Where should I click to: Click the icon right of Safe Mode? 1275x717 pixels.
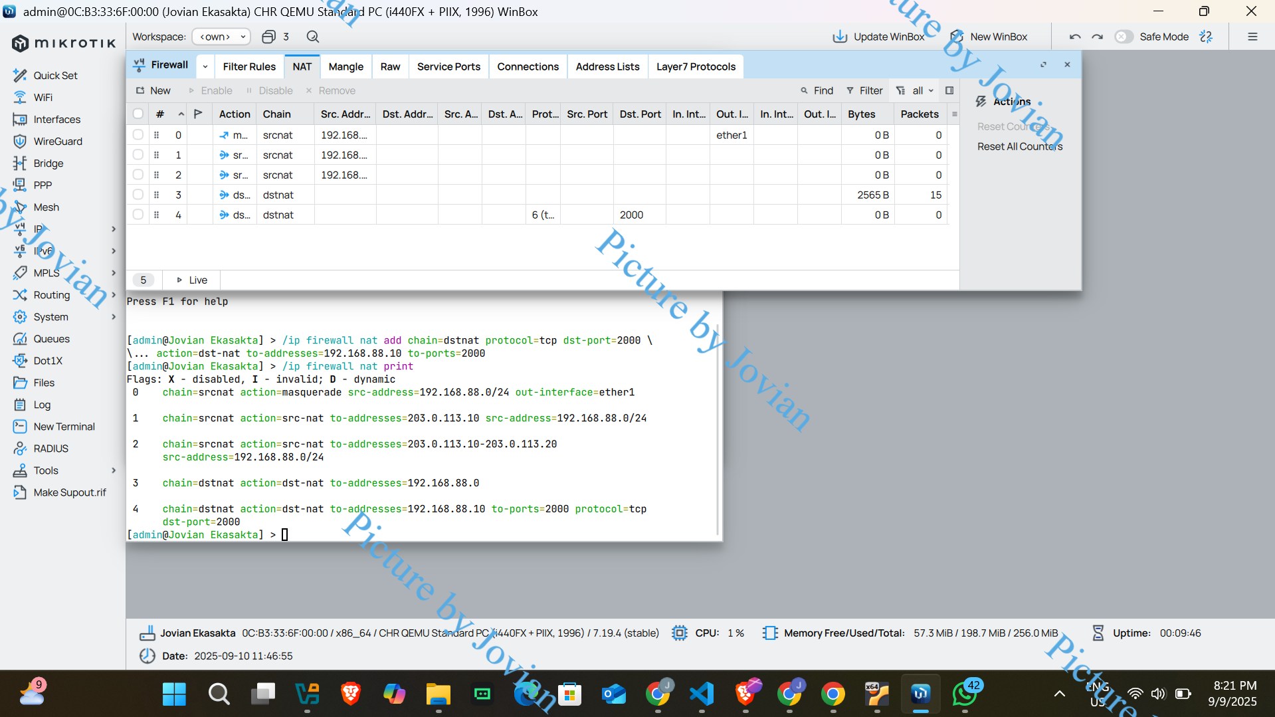pyautogui.click(x=1206, y=37)
